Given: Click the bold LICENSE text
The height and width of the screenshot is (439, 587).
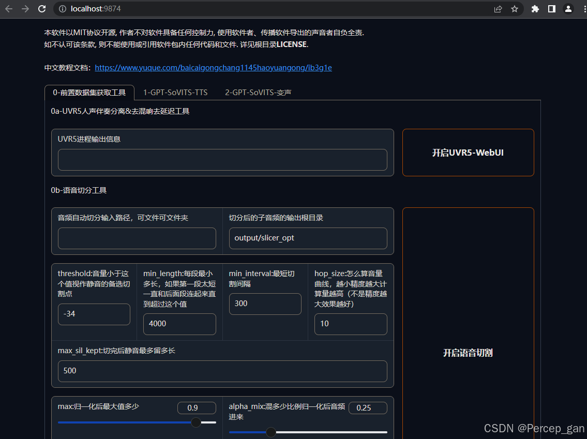Looking at the screenshot, I should (292, 44).
